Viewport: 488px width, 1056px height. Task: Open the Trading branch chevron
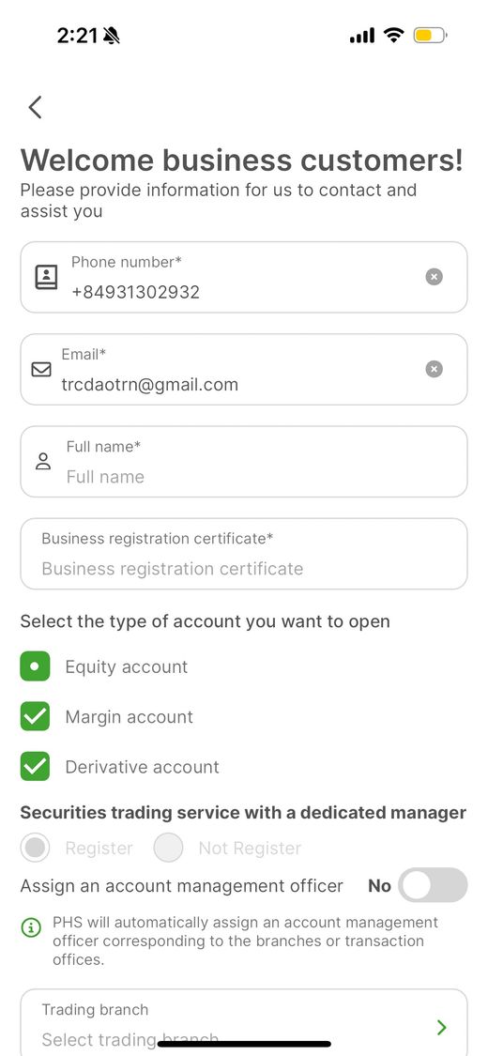[442, 1027]
